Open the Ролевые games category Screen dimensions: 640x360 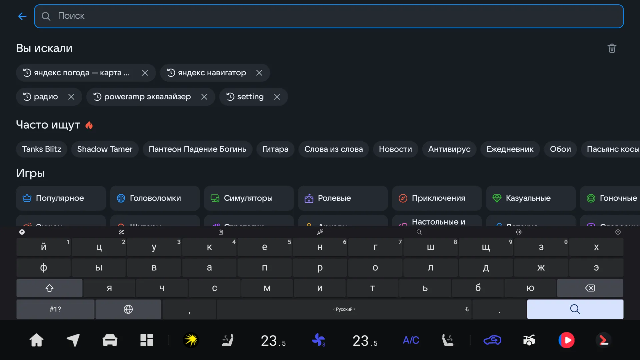coord(343,198)
